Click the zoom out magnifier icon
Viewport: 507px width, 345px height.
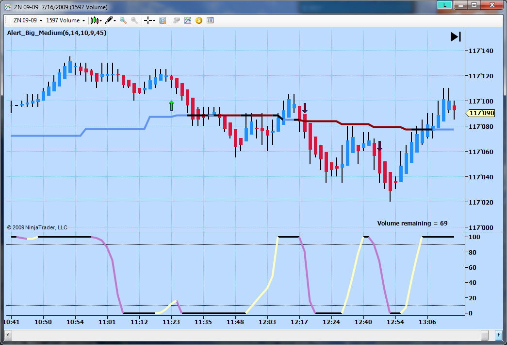pyautogui.click(x=134, y=20)
